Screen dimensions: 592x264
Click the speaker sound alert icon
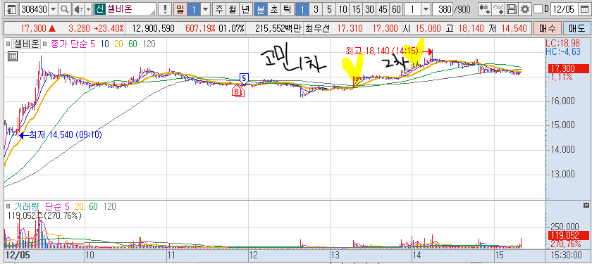[78, 9]
